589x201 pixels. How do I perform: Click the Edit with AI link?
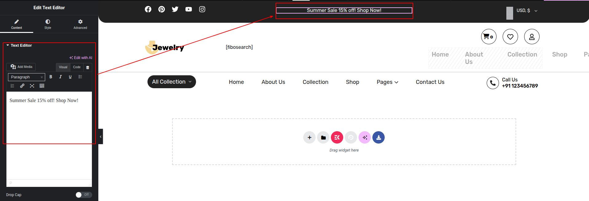pyautogui.click(x=81, y=58)
